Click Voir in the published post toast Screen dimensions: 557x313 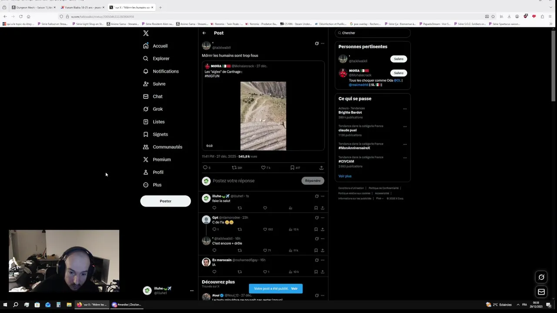294,289
